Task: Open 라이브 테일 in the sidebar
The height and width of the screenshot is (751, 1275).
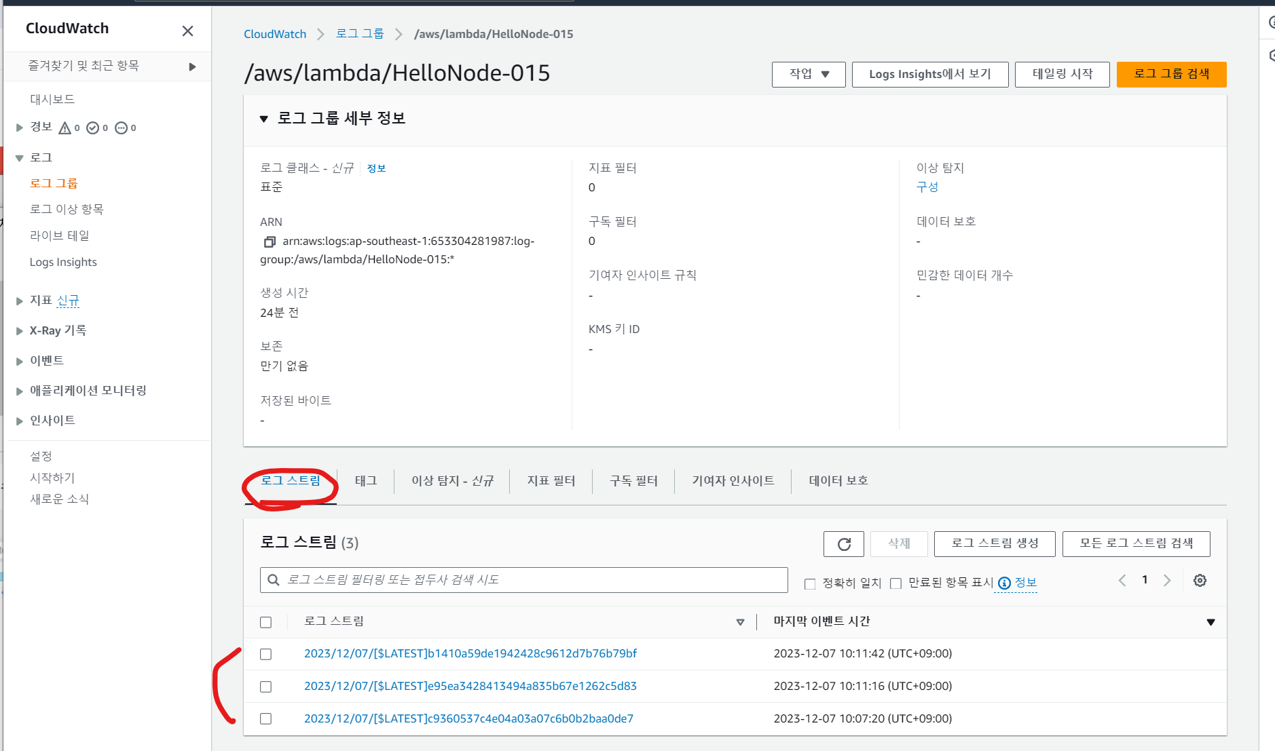Action: (x=60, y=235)
